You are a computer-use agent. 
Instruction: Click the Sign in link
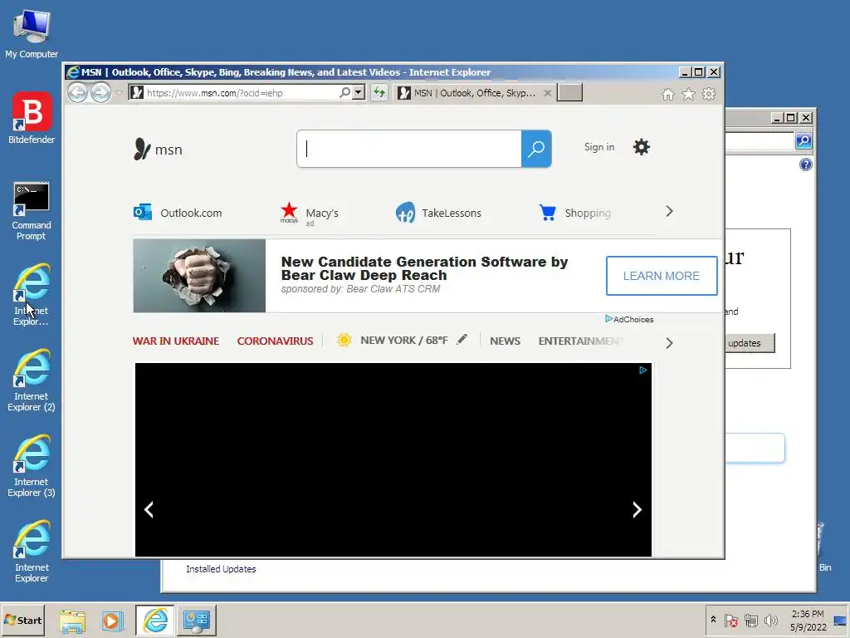tap(599, 147)
